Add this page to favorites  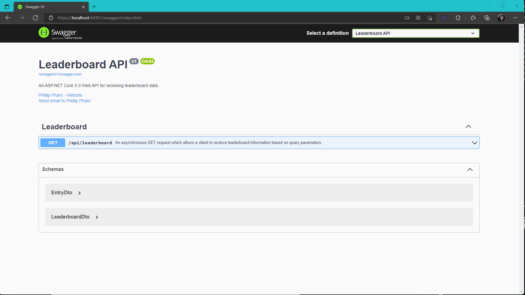429,18
